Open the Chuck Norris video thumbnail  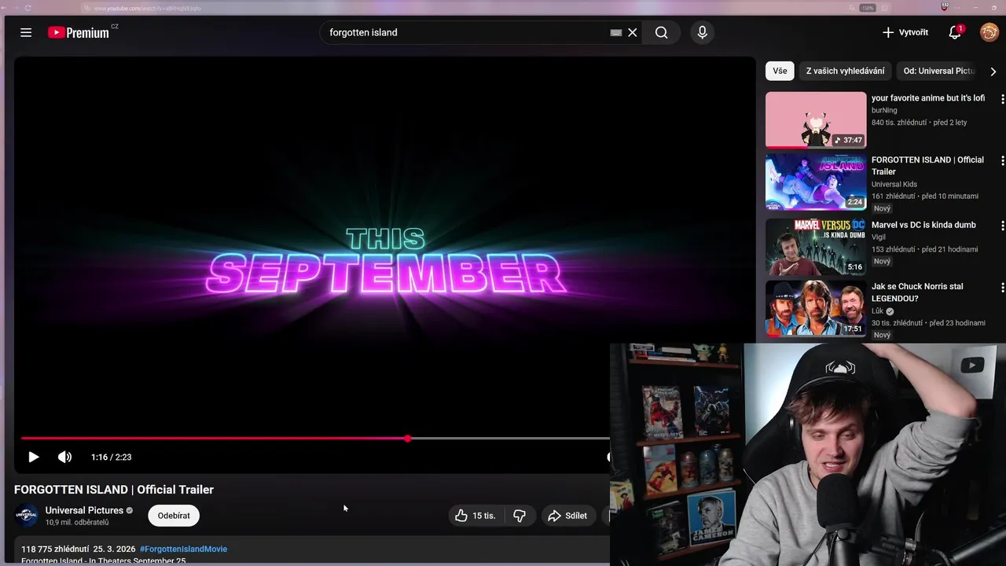[816, 308]
